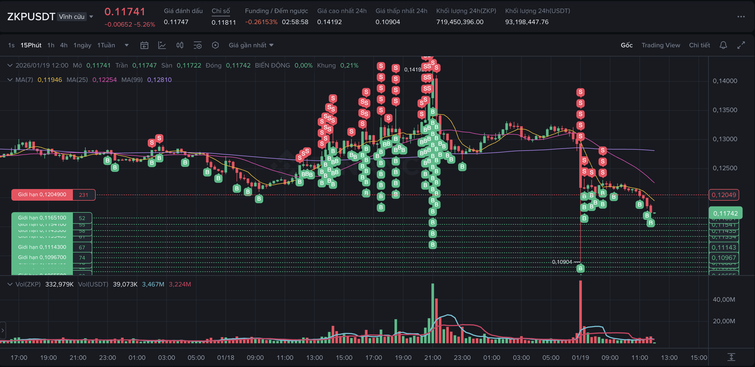Collapse the Vol(ZKP) volume legend

click(x=10, y=284)
